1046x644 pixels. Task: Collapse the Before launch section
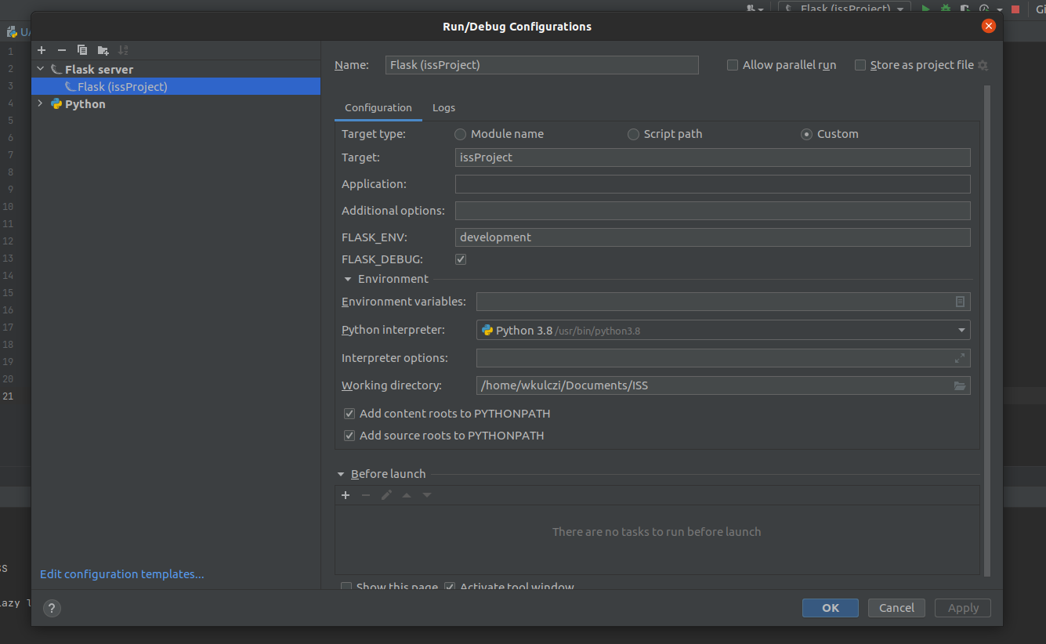click(x=341, y=474)
